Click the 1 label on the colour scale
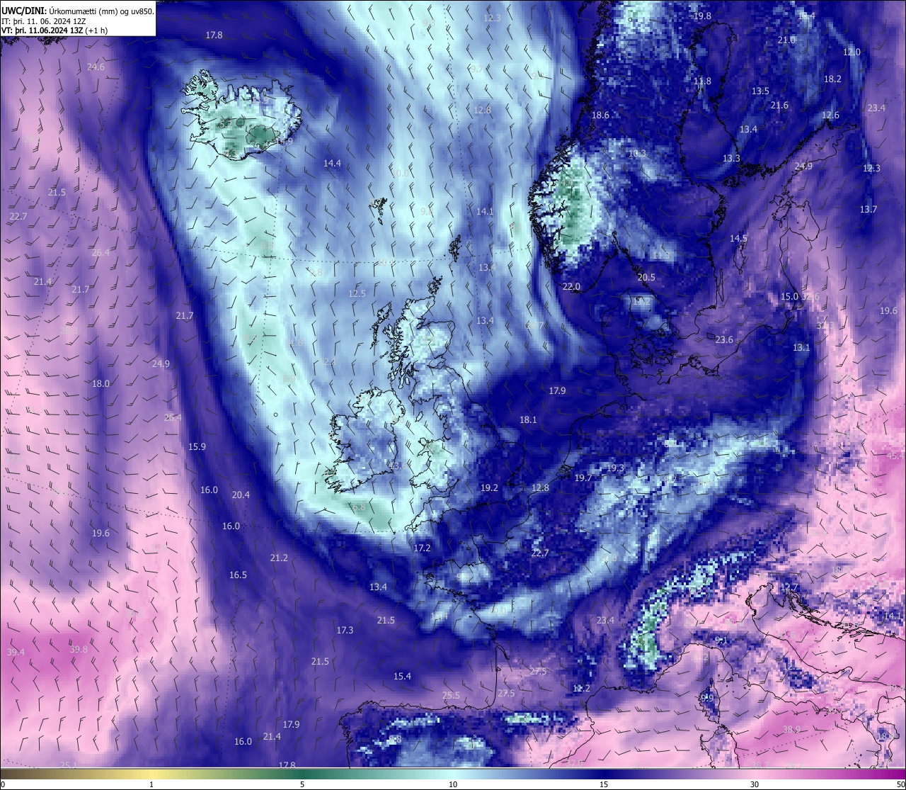The image size is (906, 790). coord(151,784)
